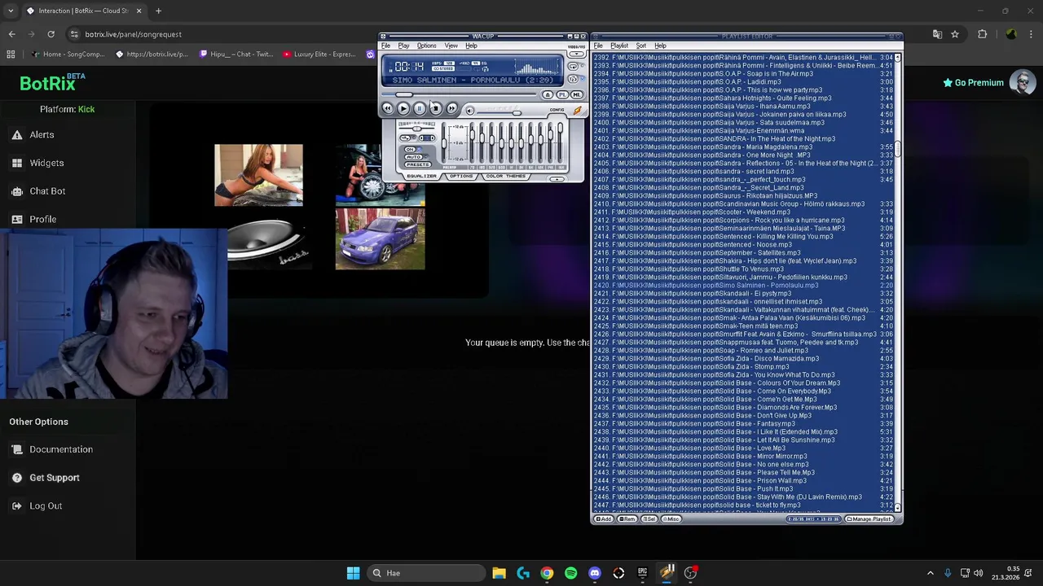The image size is (1043, 586).
Task: Click the Sel button in Playlist Editor
Action: [650, 519]
